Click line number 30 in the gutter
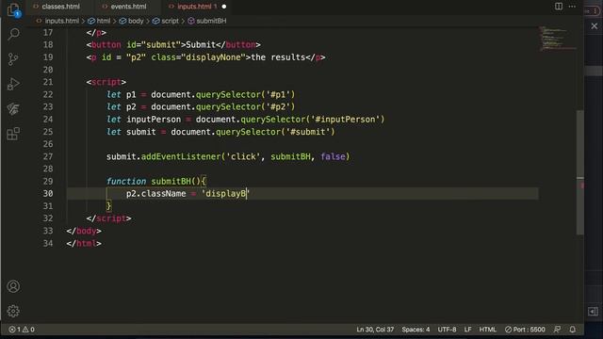This screenshot has height=339, width=603. click(x=48, y=193)
